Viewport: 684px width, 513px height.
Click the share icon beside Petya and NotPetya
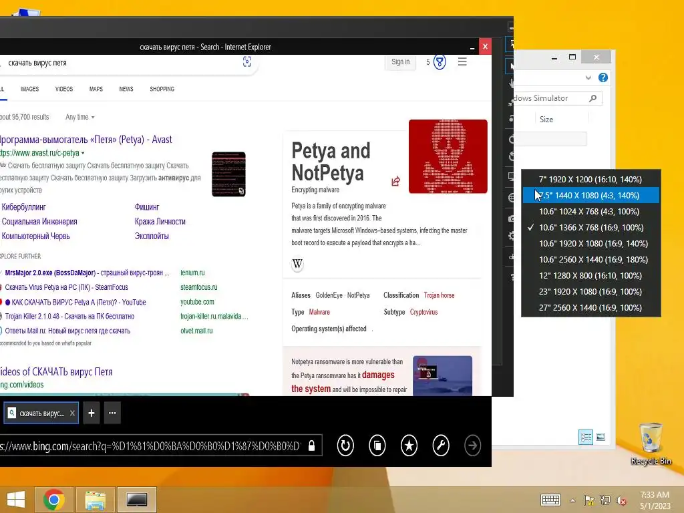pyautogui.click(x=395, y=181)
